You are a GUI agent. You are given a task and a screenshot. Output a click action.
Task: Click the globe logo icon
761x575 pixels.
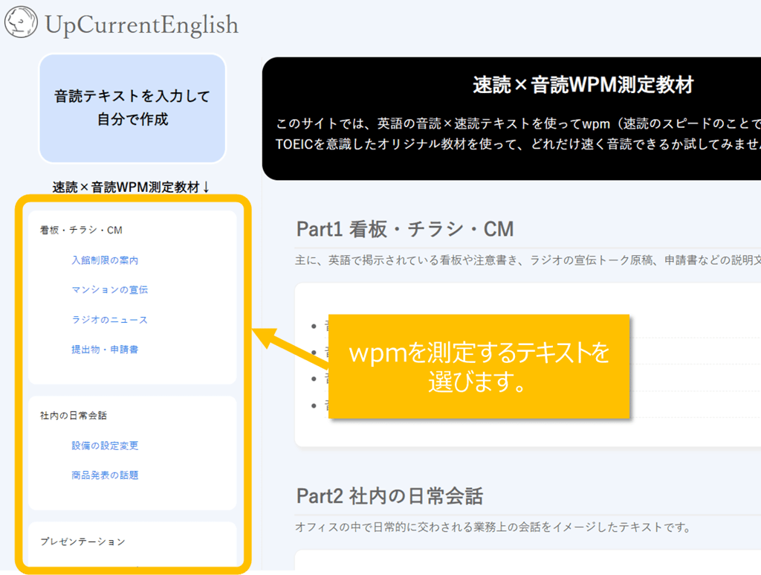coord(22,22)
